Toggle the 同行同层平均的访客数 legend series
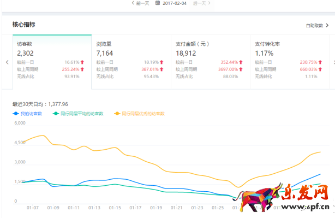Viewport: 335px width, 218px height. point(78,114)
